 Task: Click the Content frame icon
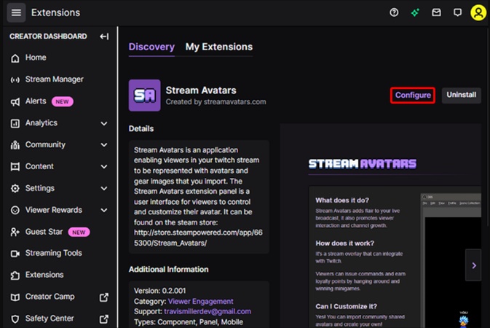(x=15, y=166)
